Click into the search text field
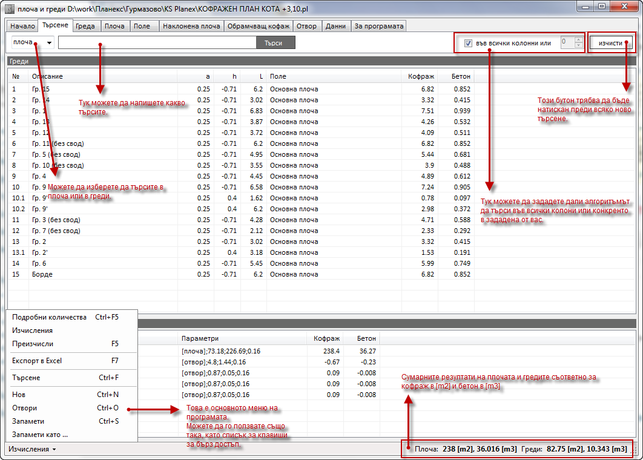The image size is (643, 460). pyautogui.click(x=157, y=42)
